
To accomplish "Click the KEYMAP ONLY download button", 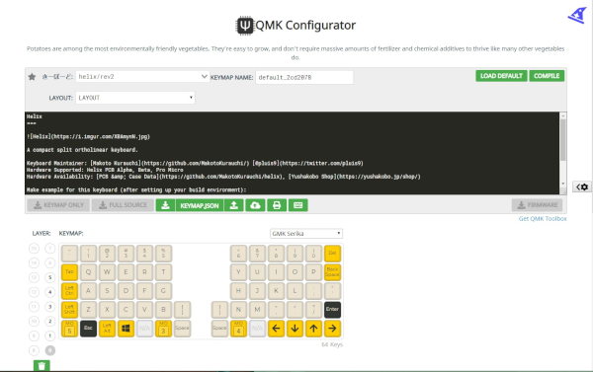I will pos(58,205).
